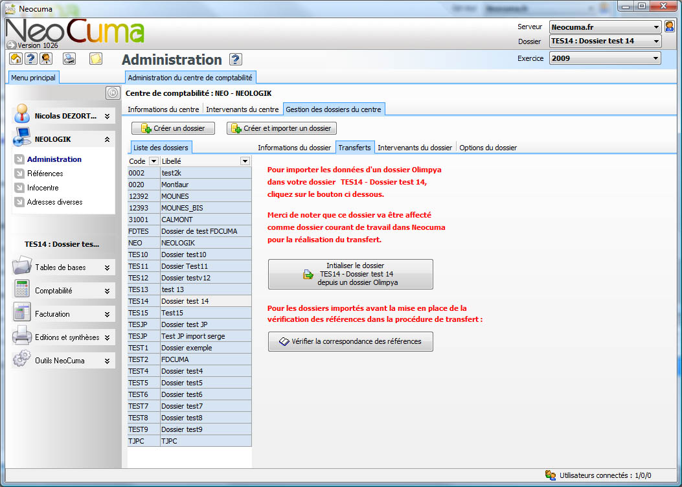
Task: Click arrow icon next to Infocentre
Action: pyautogui.click(x=19, y=188)
